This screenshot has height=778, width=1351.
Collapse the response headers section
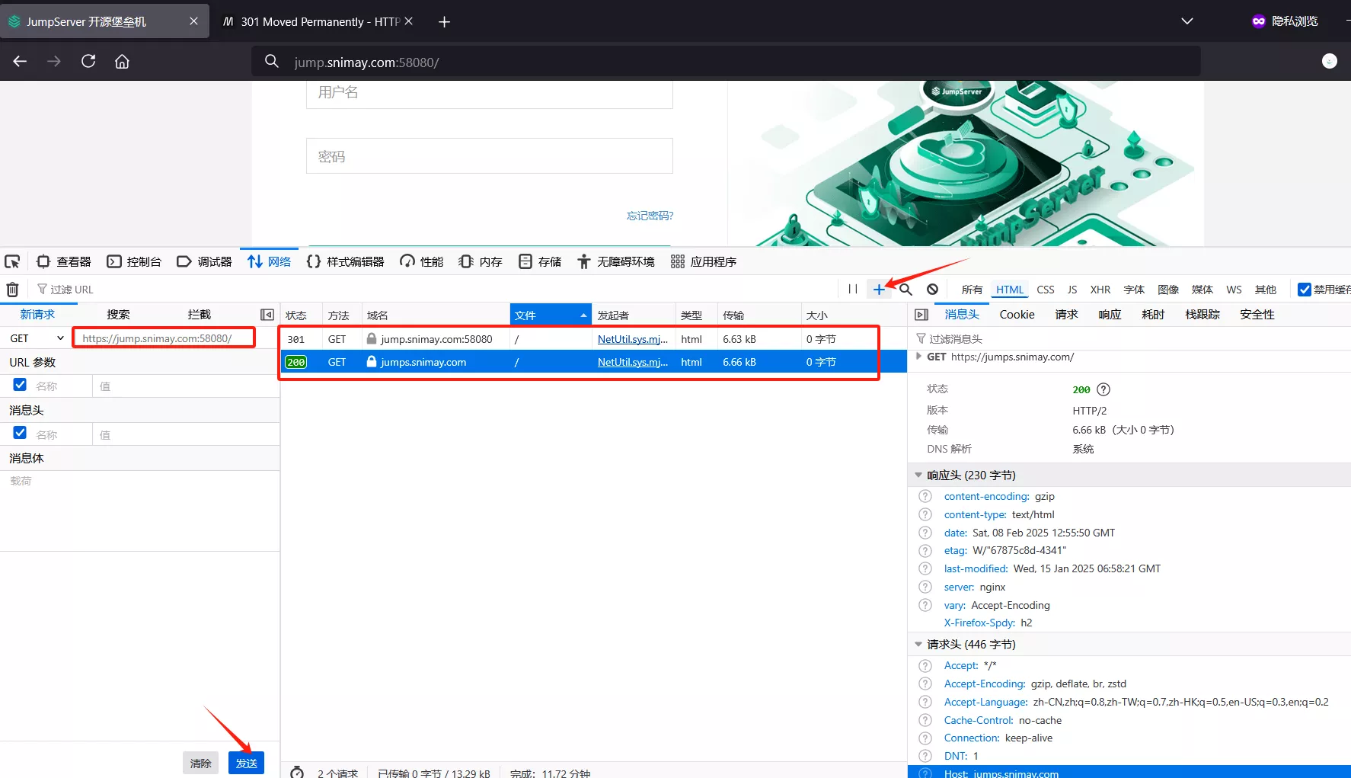coord(918,475)
